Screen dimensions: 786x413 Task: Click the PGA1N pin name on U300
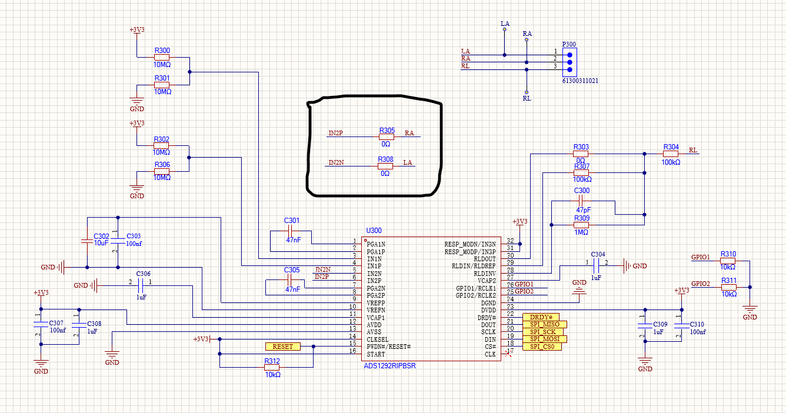(376, 244)
